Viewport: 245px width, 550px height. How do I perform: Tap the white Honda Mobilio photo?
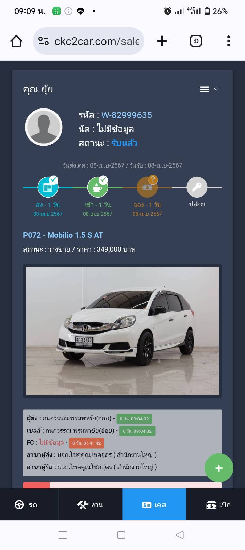point(122,331)
